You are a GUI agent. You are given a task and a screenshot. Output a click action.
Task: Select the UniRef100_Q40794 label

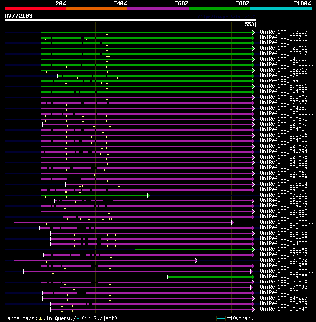pos(283,151)
